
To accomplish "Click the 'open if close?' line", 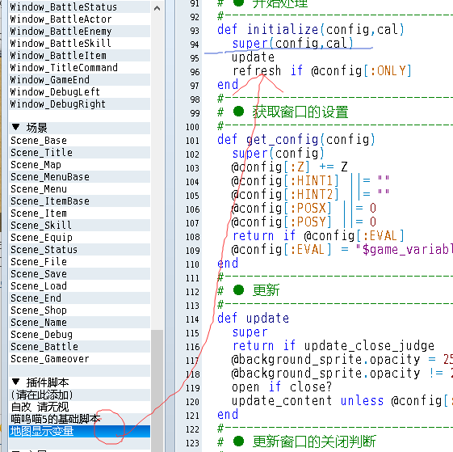I will pos(282,387).
